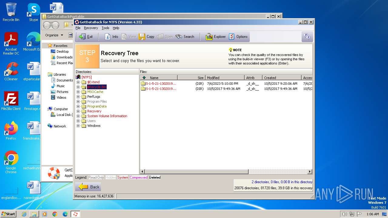Viewport: 388px width, 218px height.
Task: Expand the Recovery tree node
Action: click(x=78, y=111)
